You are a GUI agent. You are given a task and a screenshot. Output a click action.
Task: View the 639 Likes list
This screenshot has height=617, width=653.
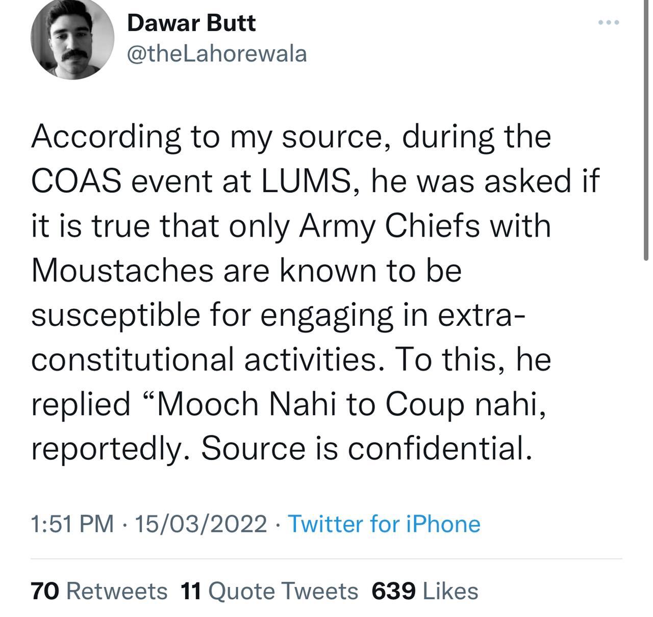click(x=425, y=592)
